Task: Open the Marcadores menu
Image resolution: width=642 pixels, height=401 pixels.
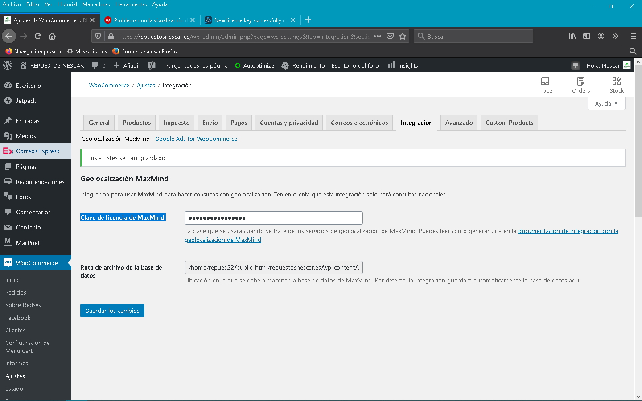Action: 96,4
